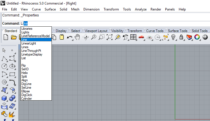Select the Ellipse tool in sidebar
This screenshot has height=121, width=210.
pos(12,66)
